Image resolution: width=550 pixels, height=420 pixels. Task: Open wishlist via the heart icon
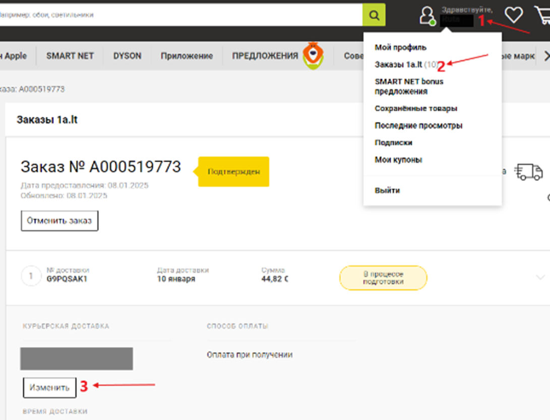tap(514, 15)
